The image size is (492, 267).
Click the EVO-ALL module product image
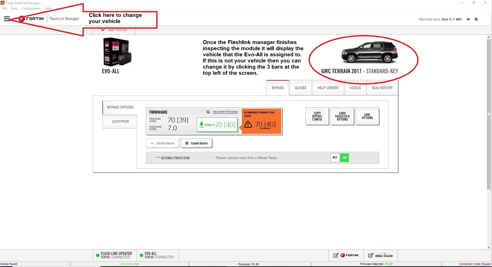tap(117, 52)
